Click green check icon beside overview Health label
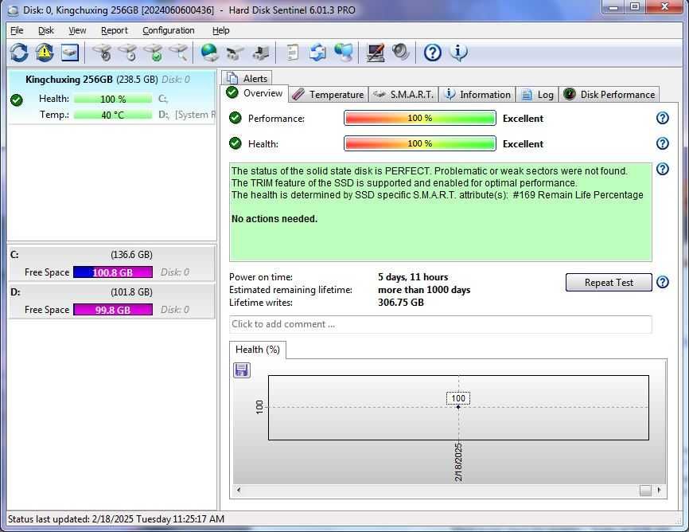The height and width of the screenshot is (532, 689). pos(236,143)
